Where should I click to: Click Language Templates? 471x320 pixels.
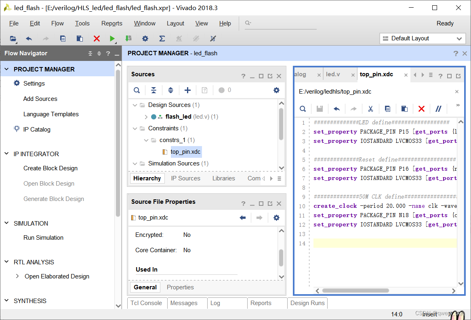coord(51,114)
